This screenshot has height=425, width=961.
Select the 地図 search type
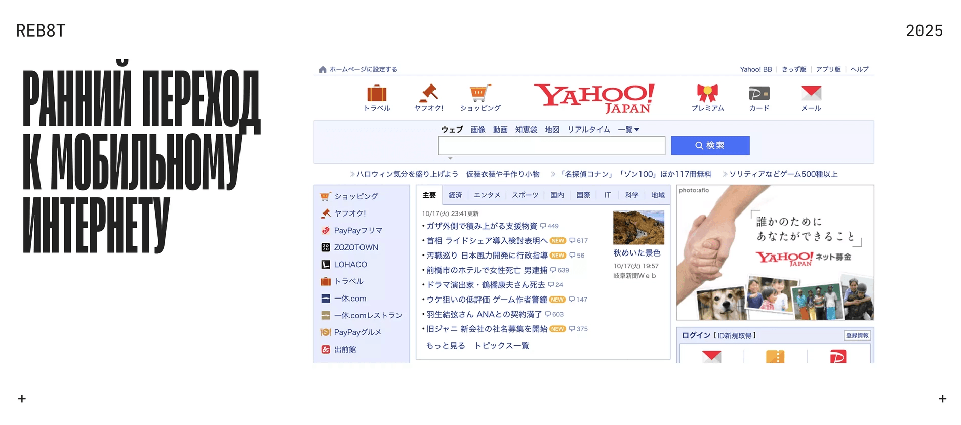[x=552, y=130]
